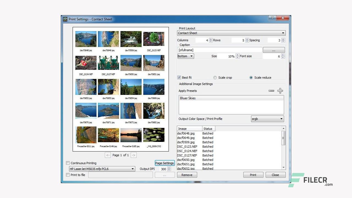The image size is (352, 198).
Task: Browse output file with lower ellipsis button
Action: 165,175
